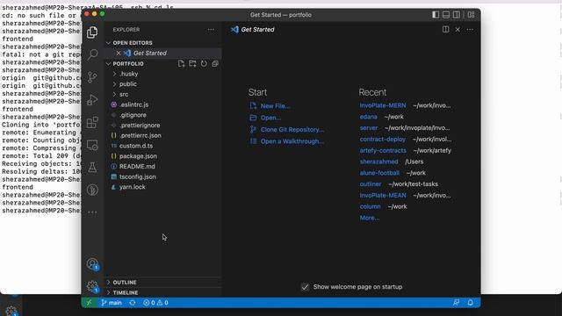Open the Explorer view in activity bar
Image resolution: width=562 pixels, height=316 pixels.
[x=92, y=32]
